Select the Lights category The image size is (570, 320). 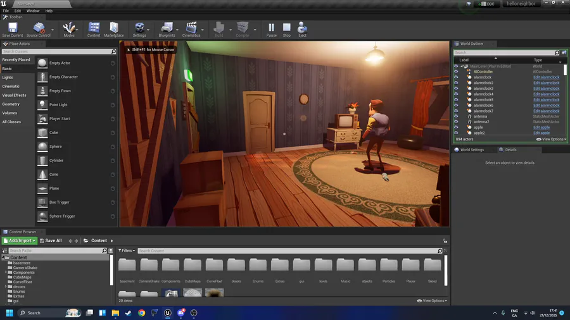tap(8, 78)
